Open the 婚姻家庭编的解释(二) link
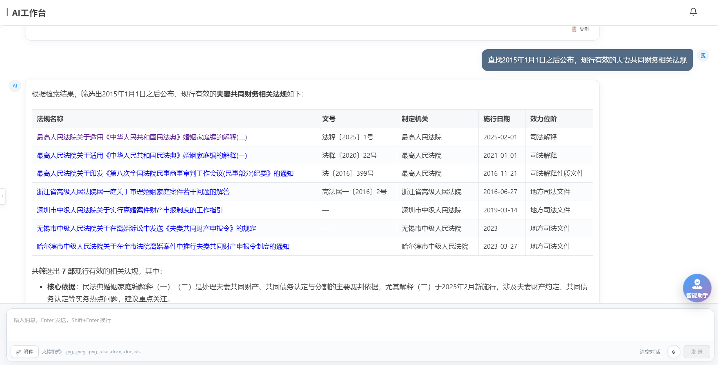 click(142, 137)
